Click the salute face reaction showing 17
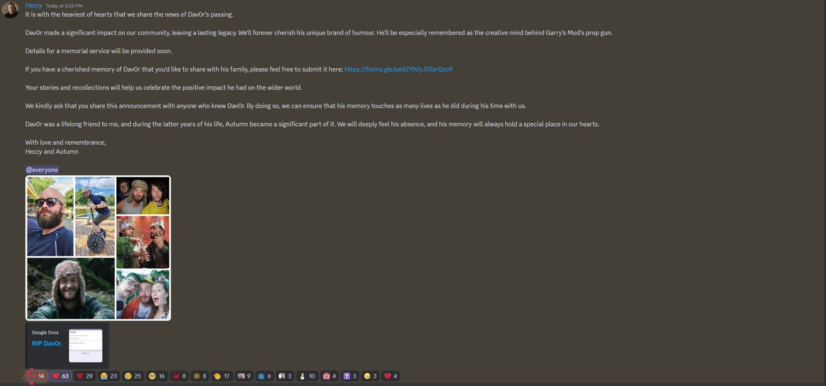This screenshot has height=386, width=826. (x=222, y=376)
